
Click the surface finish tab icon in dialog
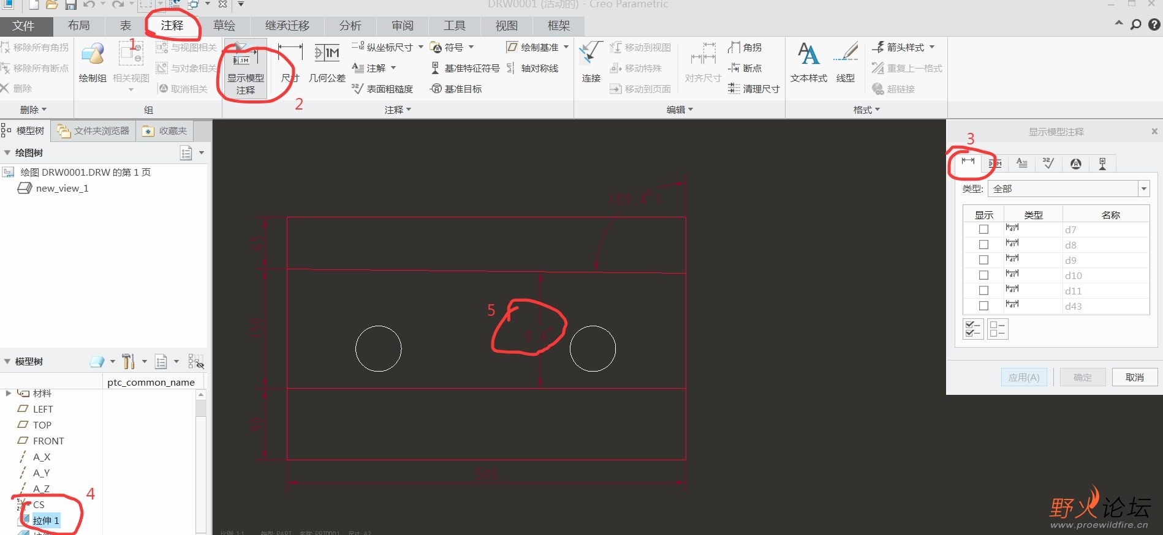pos(1048,163)
